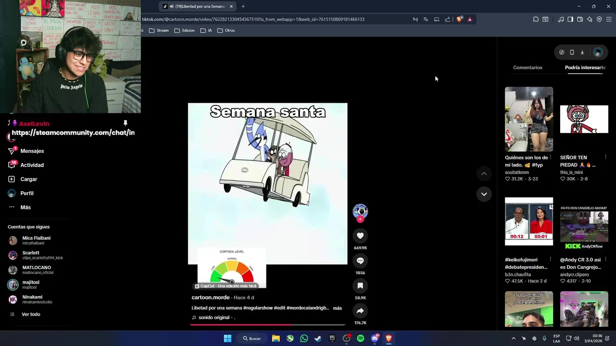Click the music note next to sonido original
This screenshot has height=346, width=616.
tap(194, 318)
